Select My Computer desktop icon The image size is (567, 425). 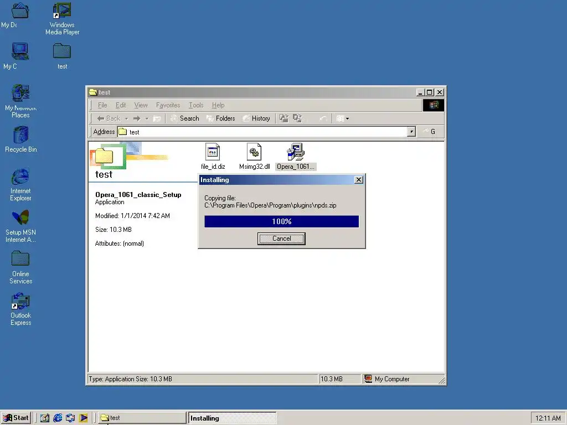pos(20,51)
